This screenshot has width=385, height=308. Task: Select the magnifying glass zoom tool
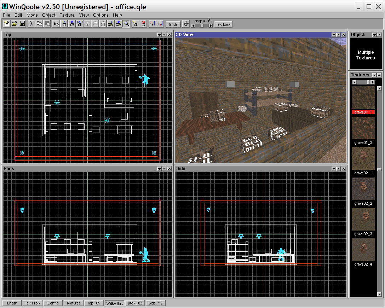(x=126, y=24)
